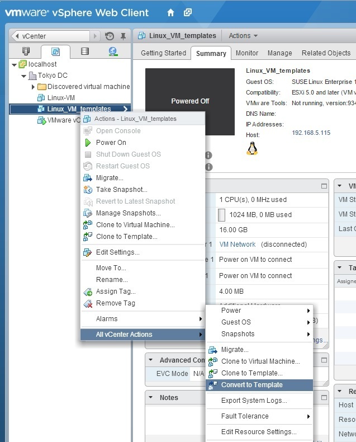Open navigator history icon
This screenshot has width=356, height=442.
(110, 36)
